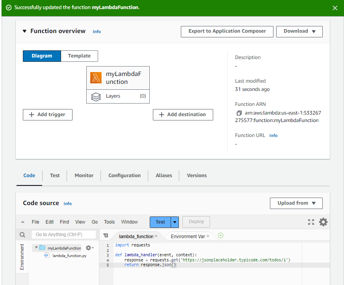
Task: Open new tab with green plus icon
Action: [x=221, y=236]
